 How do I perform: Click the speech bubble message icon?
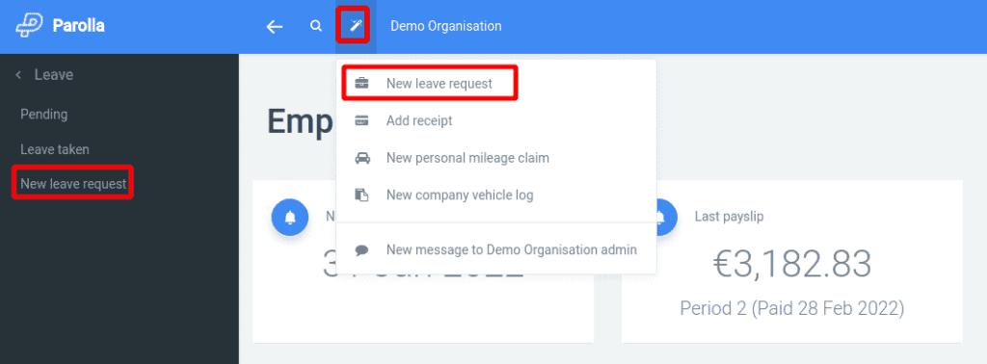point(362,249)
